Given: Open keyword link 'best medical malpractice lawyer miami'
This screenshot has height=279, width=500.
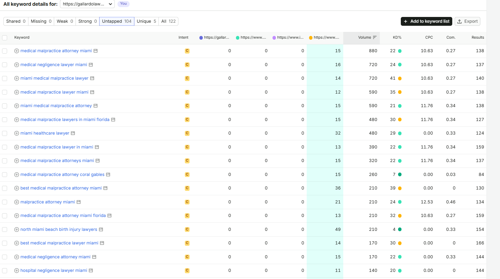Looking at the screenshot, I should pos(59,243).
